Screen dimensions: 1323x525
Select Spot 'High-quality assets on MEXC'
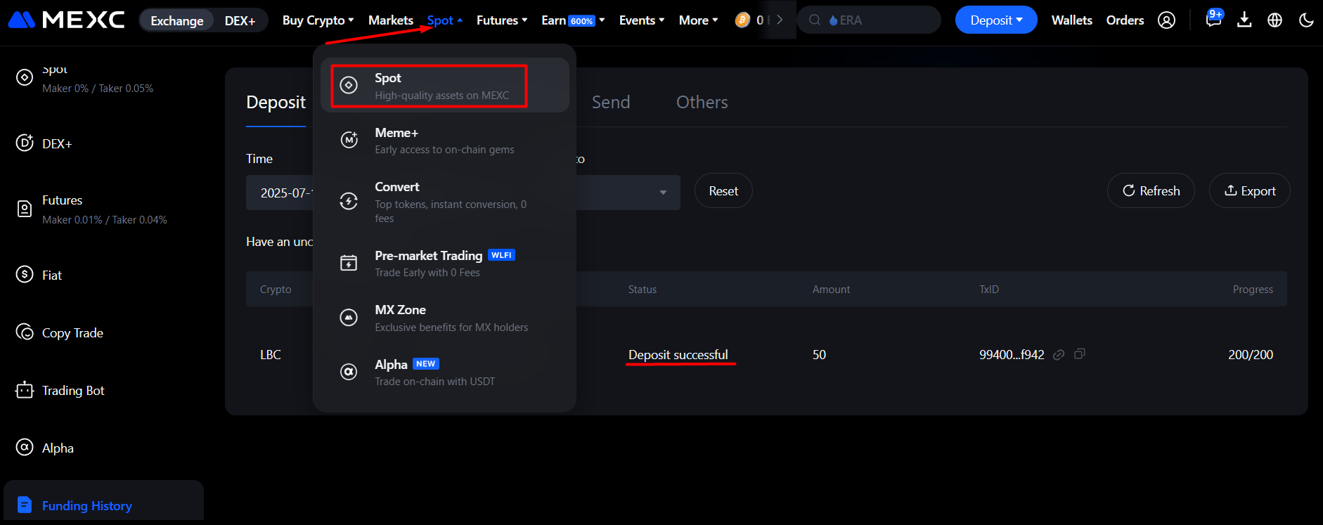[445, 86]
